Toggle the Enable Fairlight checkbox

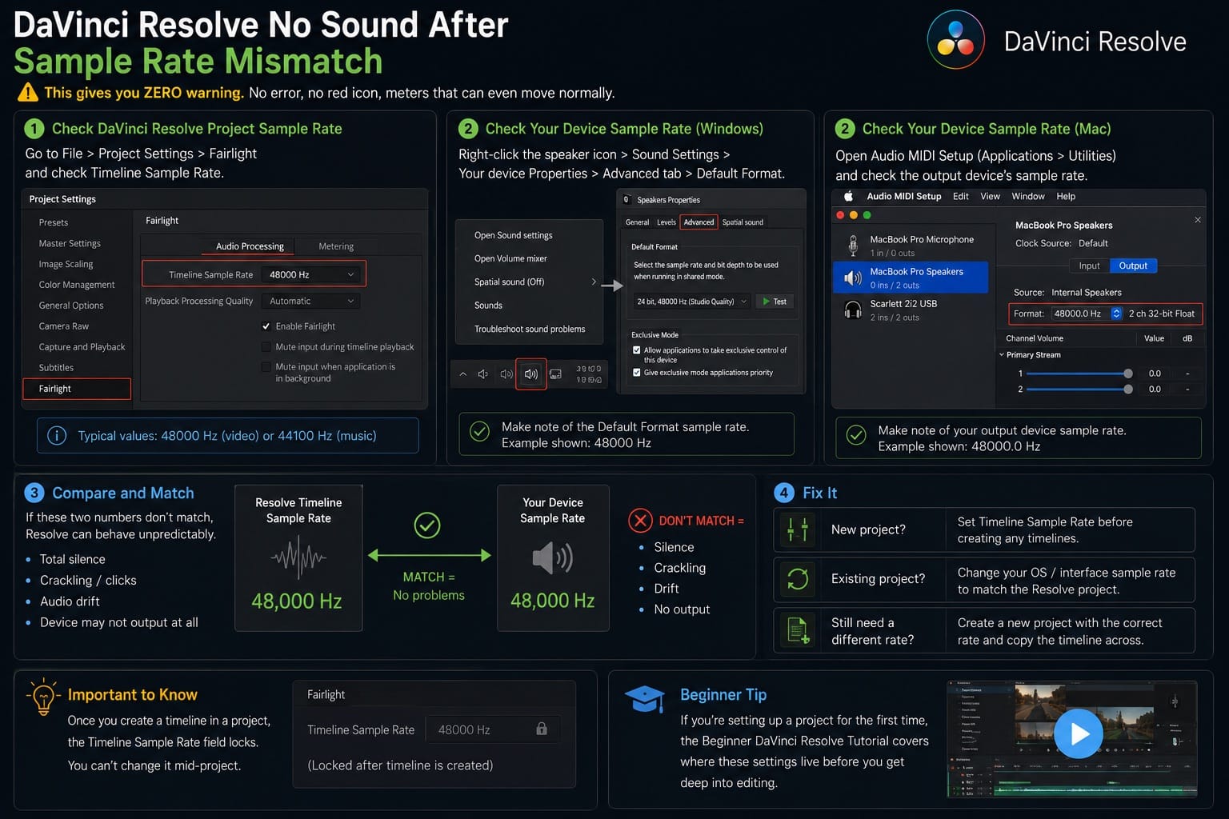point(266,326)
